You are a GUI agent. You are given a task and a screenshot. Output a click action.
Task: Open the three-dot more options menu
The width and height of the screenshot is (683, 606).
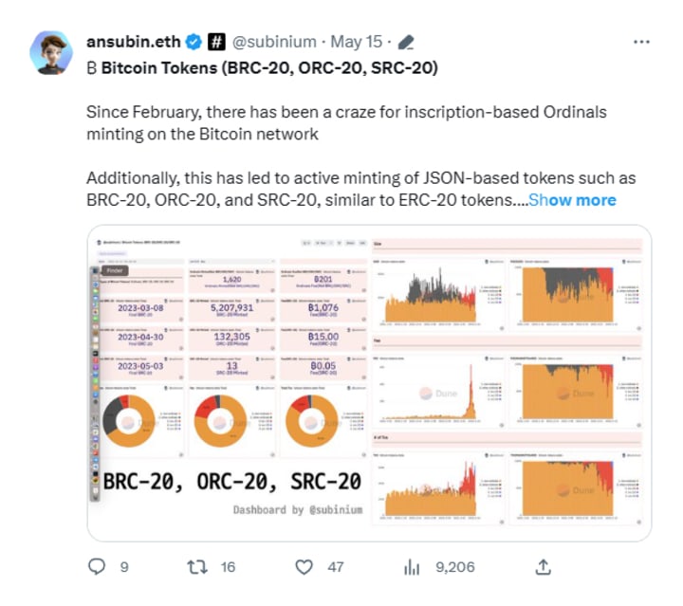pyautogui.click(x=641, y=42)
